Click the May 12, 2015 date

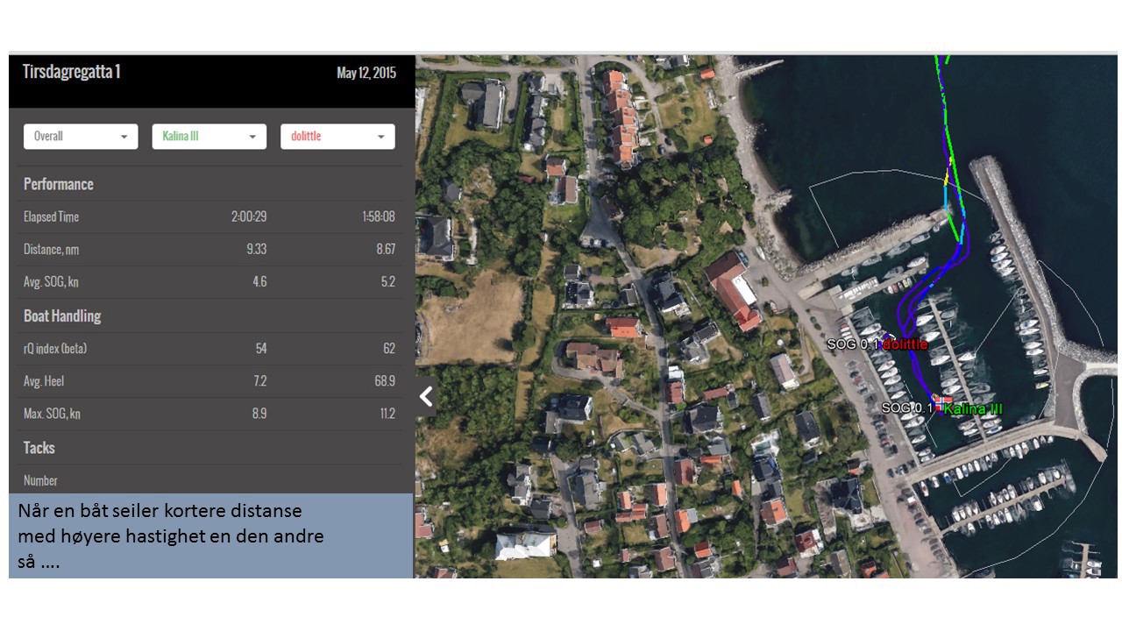[366, 73]
